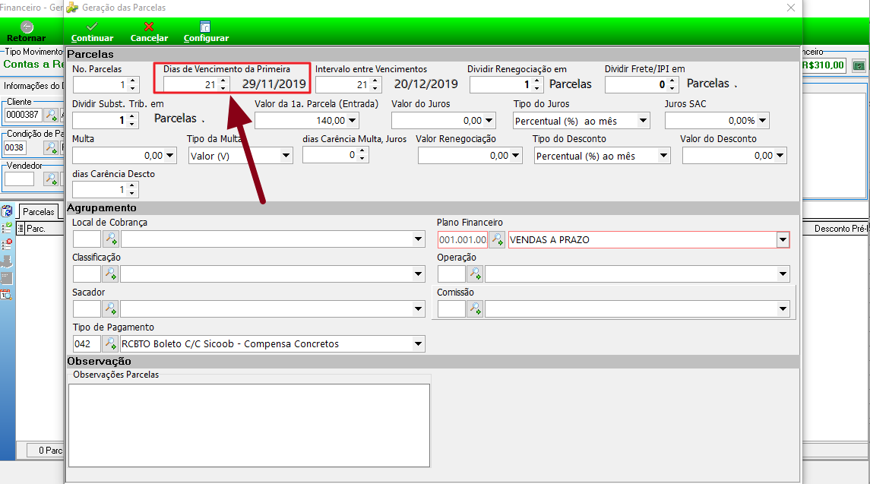The image size is (870, 484).
Task: Click the Tipo de Pagamento search icon
Action: click(x=111, y=343)
